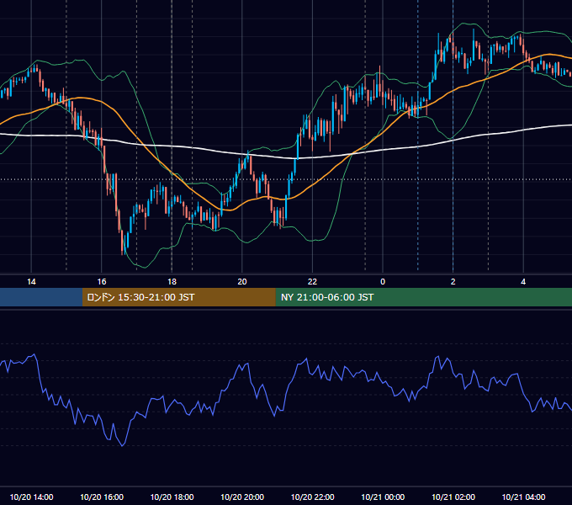
Task: Click the 10/21 00:00 date label
Action: pyautogui.click(x=383, y=497)
